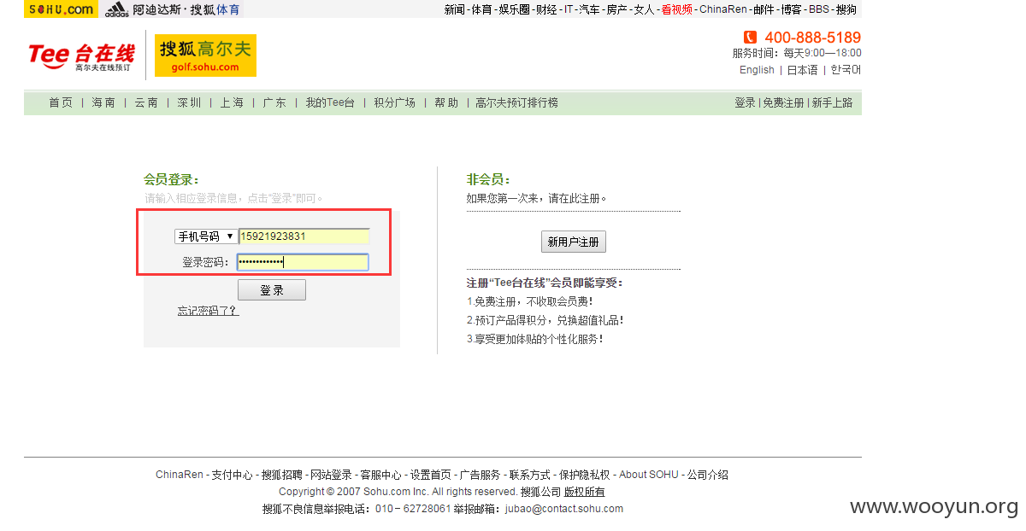1026x531 pixels.
Task: Click the 新用户注册 button
Action: [x=574, y=242]
